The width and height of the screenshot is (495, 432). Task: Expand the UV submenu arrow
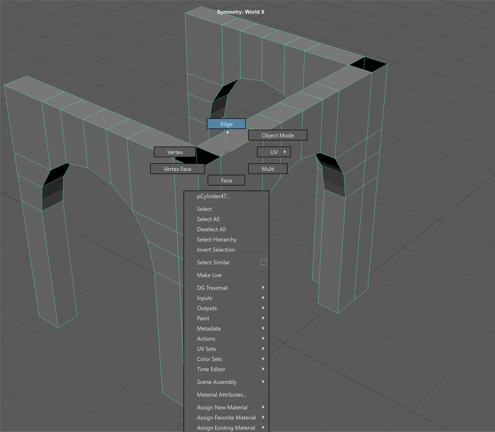coord(285,152)
